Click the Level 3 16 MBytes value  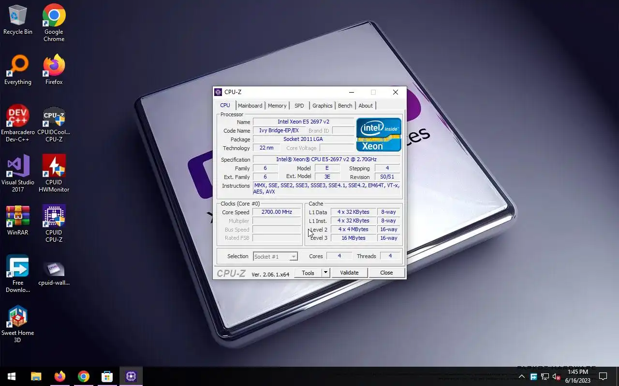354,238
